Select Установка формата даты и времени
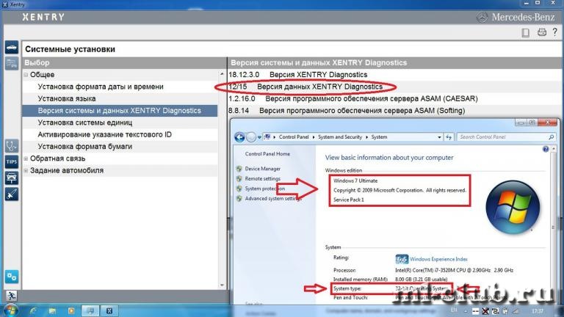564x317 pixels. [101, 87]
